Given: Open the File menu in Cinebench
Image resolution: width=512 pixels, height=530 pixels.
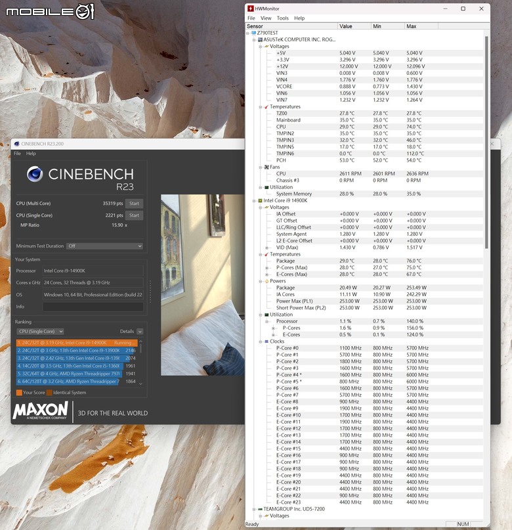Looking at the screenshot, I should tap(17, 154).
